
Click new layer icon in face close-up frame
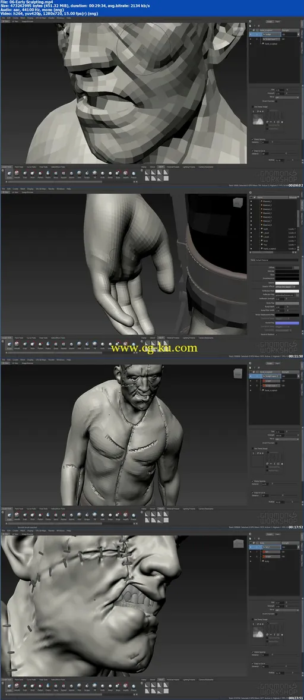[x=250, y=26]
